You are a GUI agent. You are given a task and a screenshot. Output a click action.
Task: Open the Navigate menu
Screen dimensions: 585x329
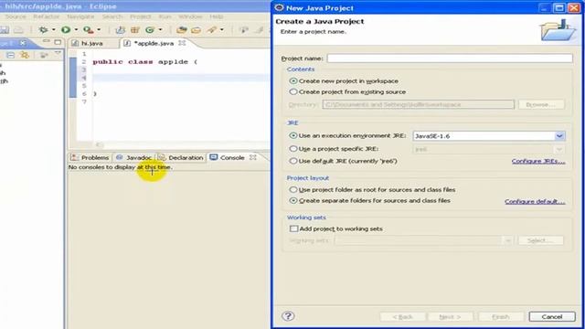tap(80, 16)
